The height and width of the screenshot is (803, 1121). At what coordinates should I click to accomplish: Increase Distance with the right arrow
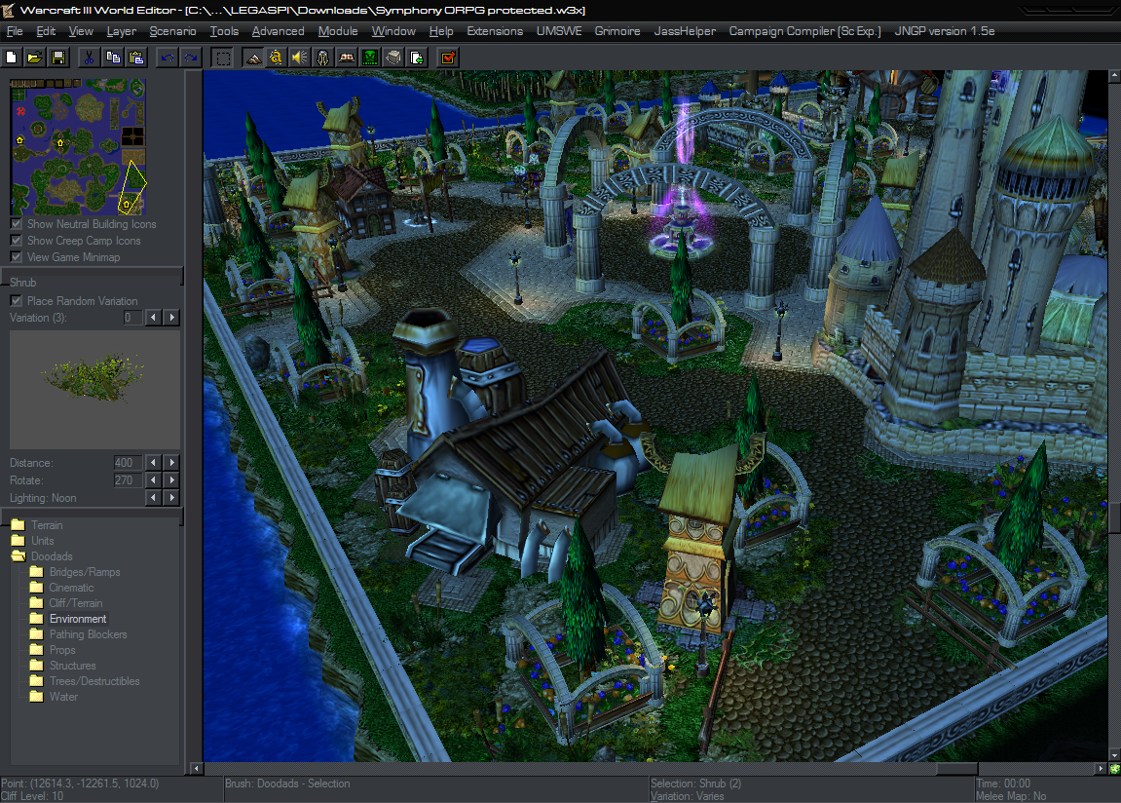(x=171, y=463)
